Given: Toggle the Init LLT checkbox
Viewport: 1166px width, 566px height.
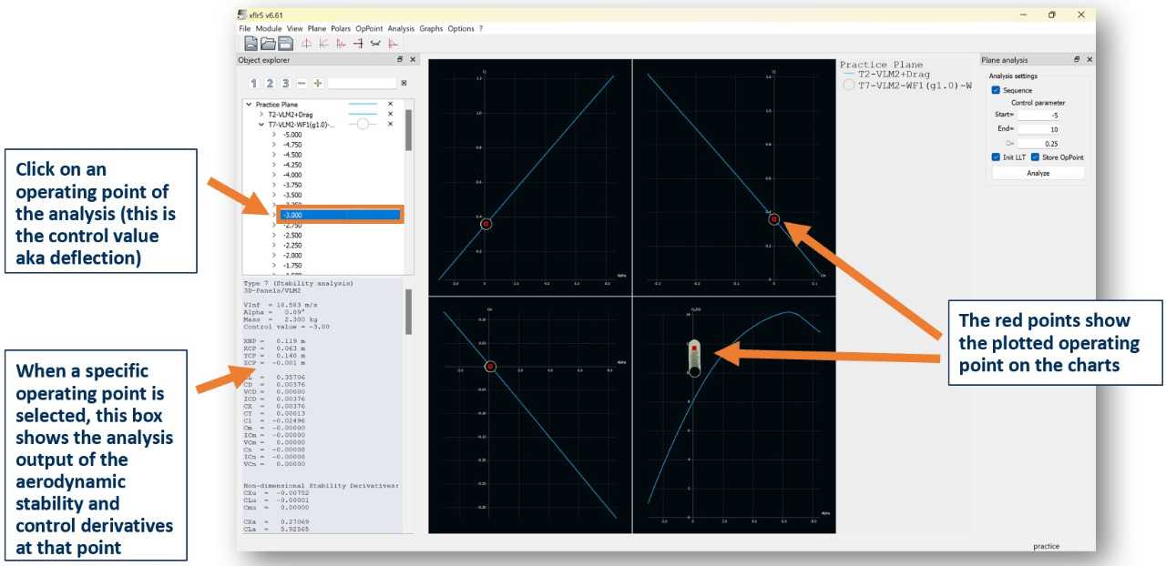Looking at the screenshot, I should (996, 157).
